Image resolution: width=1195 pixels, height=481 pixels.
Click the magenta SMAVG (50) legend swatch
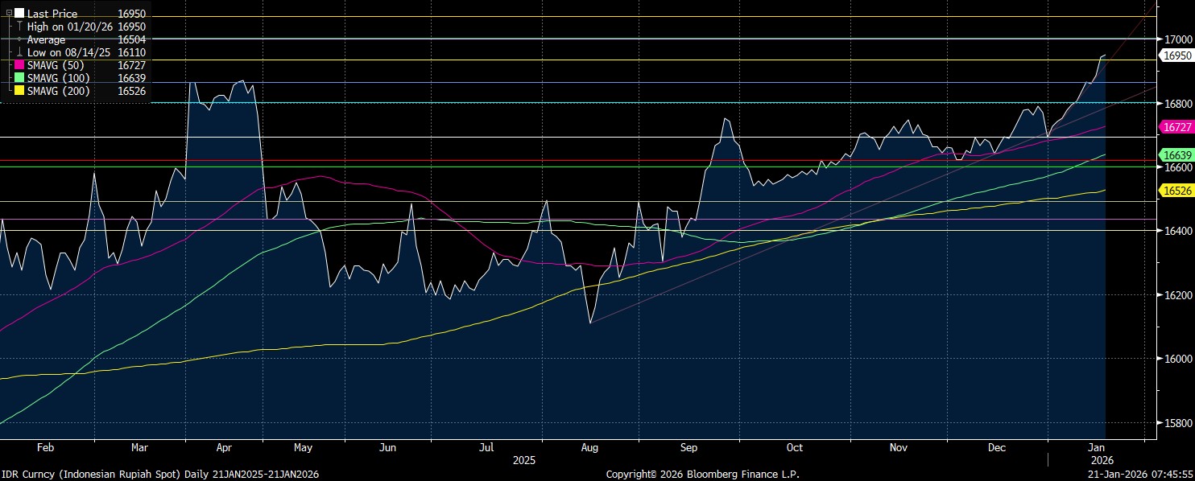[x=19, y=65]
